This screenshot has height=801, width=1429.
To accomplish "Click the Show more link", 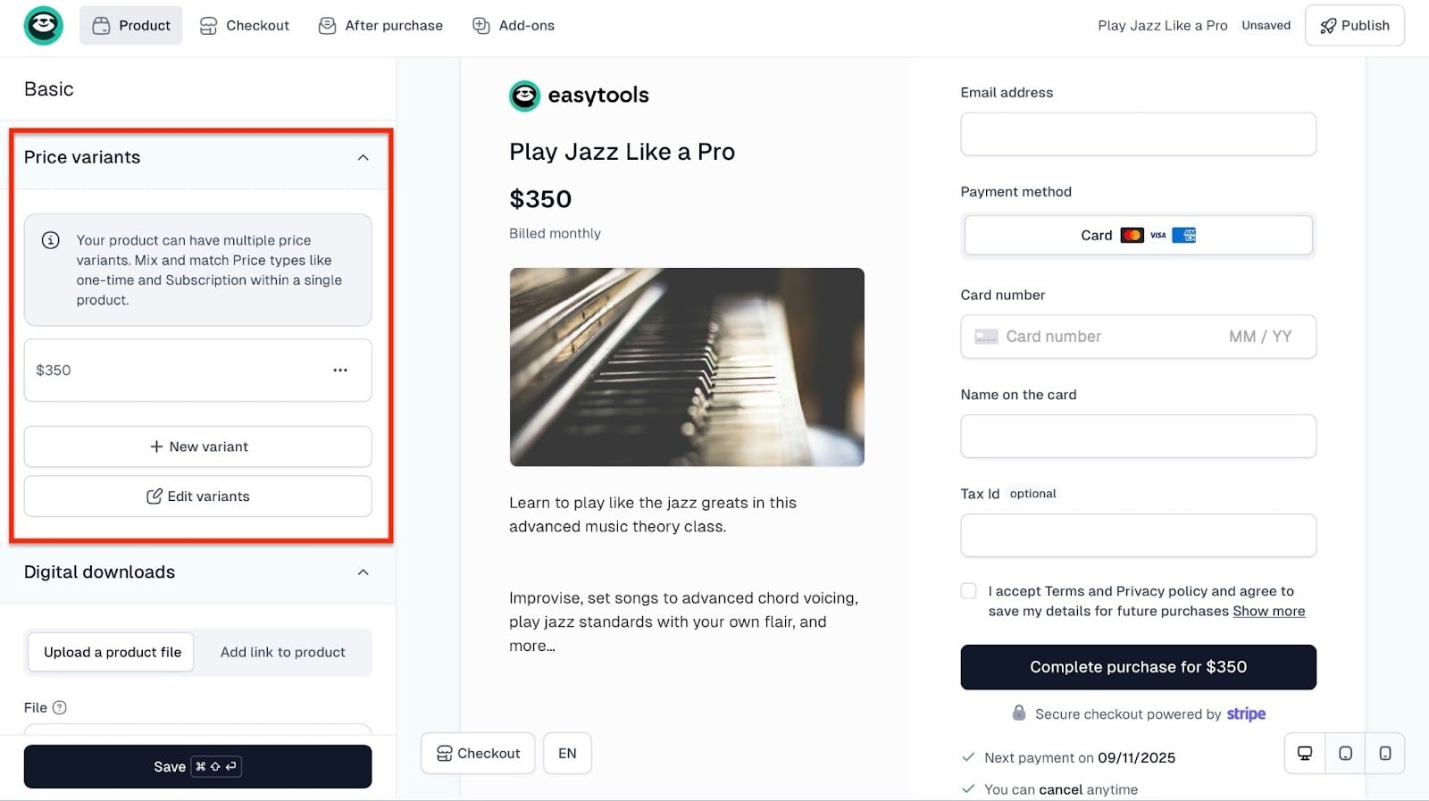I will click(x=1268, y=611).
